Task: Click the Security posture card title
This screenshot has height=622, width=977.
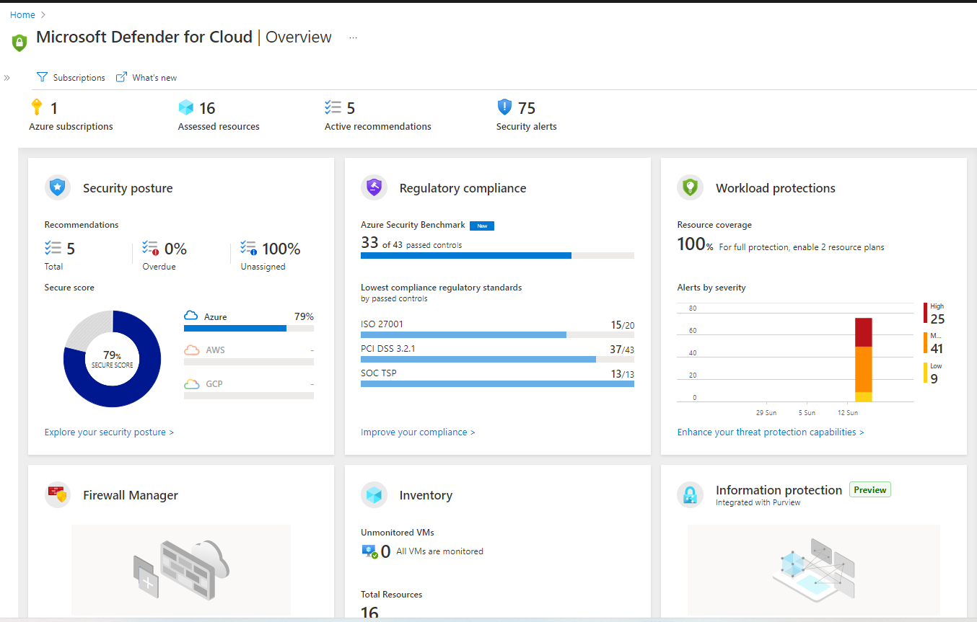Action: (128, 188)
